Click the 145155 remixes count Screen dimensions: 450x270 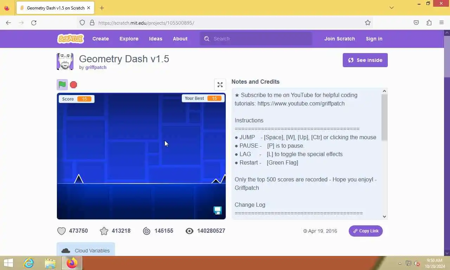coord(164,231)
